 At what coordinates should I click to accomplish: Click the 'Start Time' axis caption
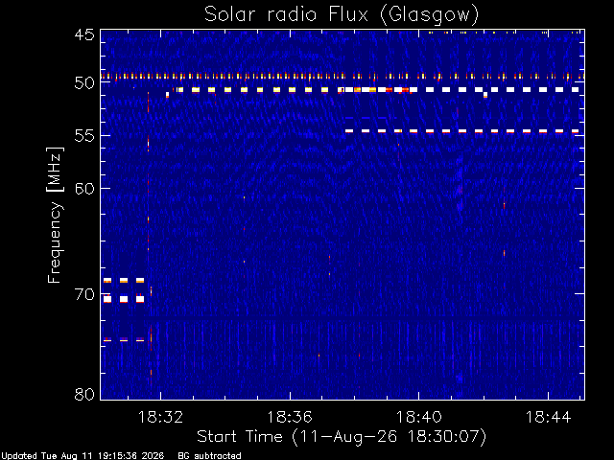click(x=240, y=437)
